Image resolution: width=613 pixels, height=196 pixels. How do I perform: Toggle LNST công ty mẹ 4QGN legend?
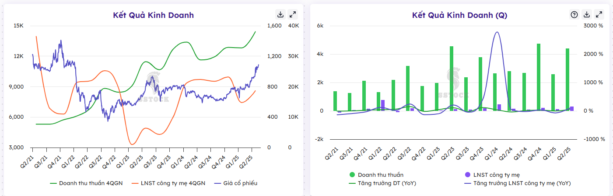(x=168, y=183)
